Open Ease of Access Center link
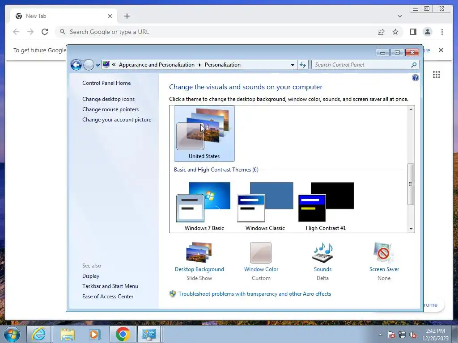Viewport: 458px width, 343px height. point(107,297)
